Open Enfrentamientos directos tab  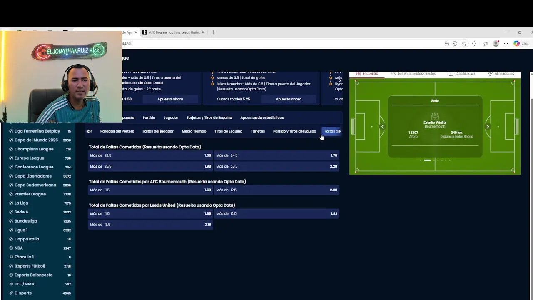(x=413, y=73)
